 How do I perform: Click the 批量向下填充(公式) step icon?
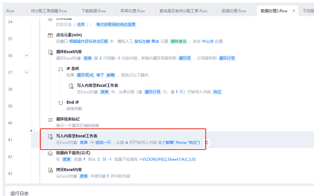click(50, 154)
